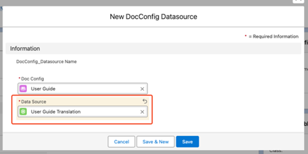Collapse the Information section header

pos(25,48)
